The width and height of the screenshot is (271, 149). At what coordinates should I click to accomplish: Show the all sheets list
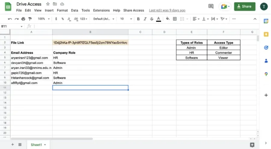pyautogui.click(x=20, y=144)
